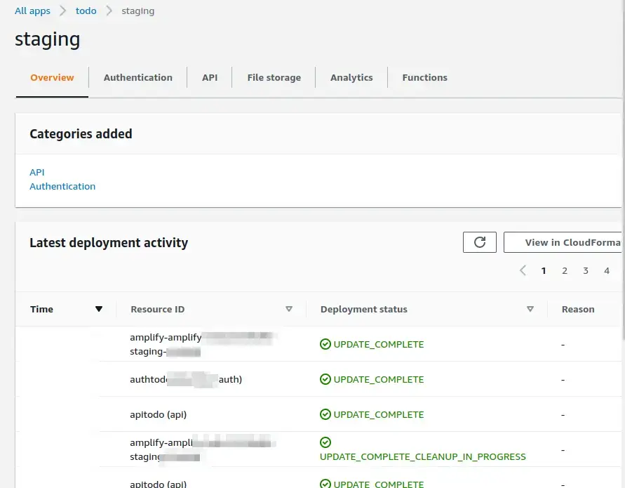625x488 pixels.
Task: Switch to the Overview tab
Action: 52,77
